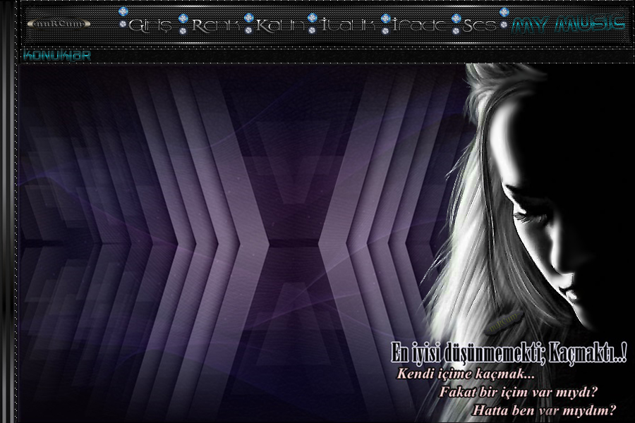This screenshot has height=423, width=635.
Task: Toggle İtalik italic text formatting
Action: click(349, 26)
